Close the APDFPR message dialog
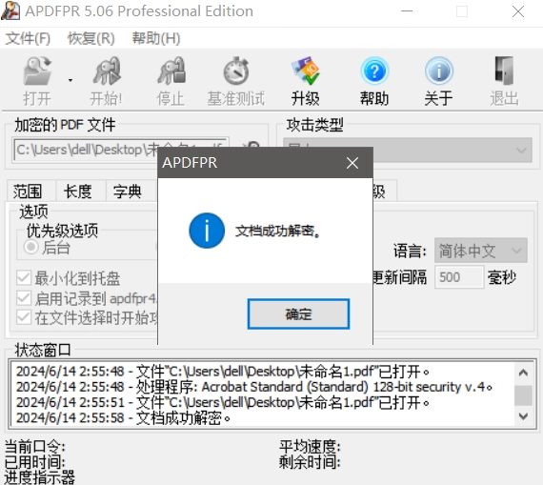The image size is (543, 485). click(x=352, y=163)
